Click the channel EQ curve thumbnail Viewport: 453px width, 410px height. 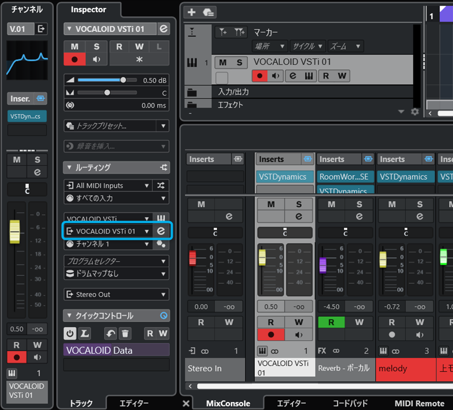point(27,61)
